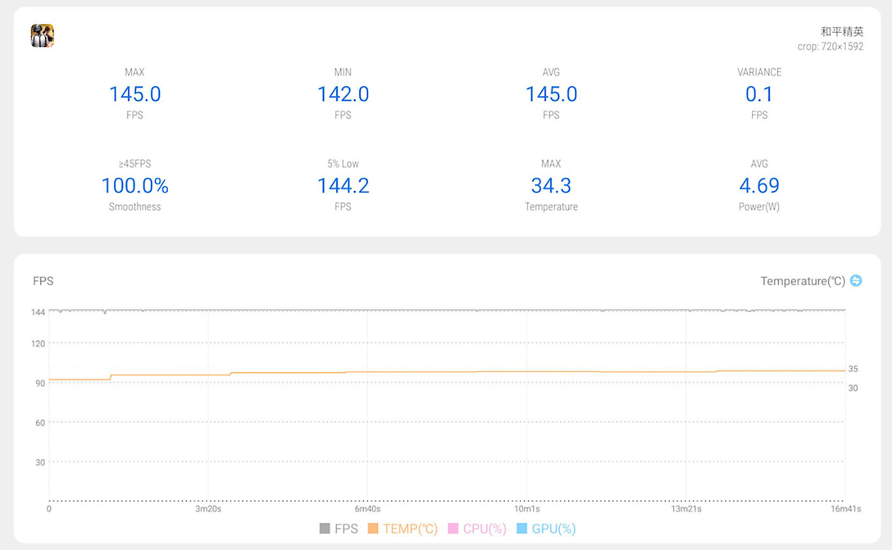
Task: Click the 5% Low 144.2 value
Action: [x=343, y=185]
